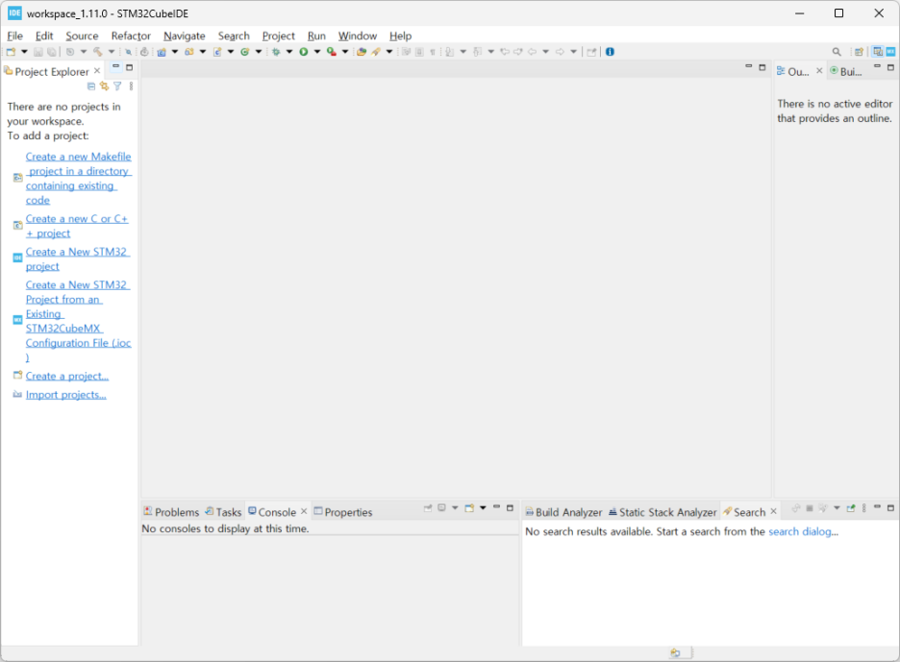Click the New class green toolbar icon
Screen dimensions: 900x662
pyautogui.click(x=245, y=52)
